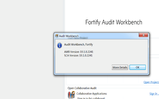Click the blue information icon in the dialog

(59, 45)
